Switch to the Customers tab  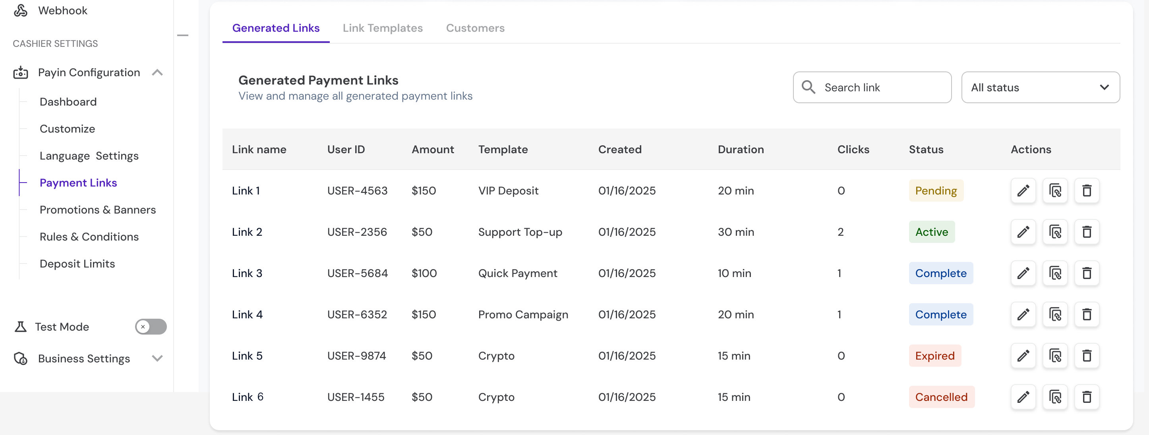pos(475,28)
